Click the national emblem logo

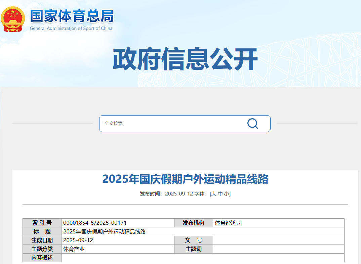(13, 19)
